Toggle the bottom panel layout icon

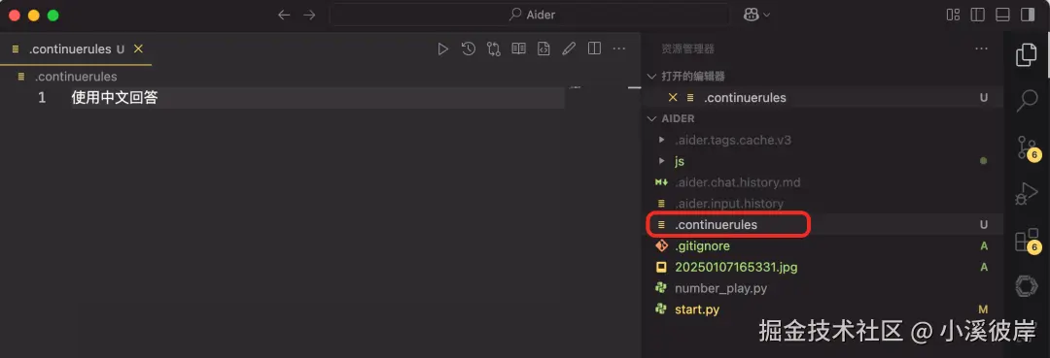tap(1002, 15)
